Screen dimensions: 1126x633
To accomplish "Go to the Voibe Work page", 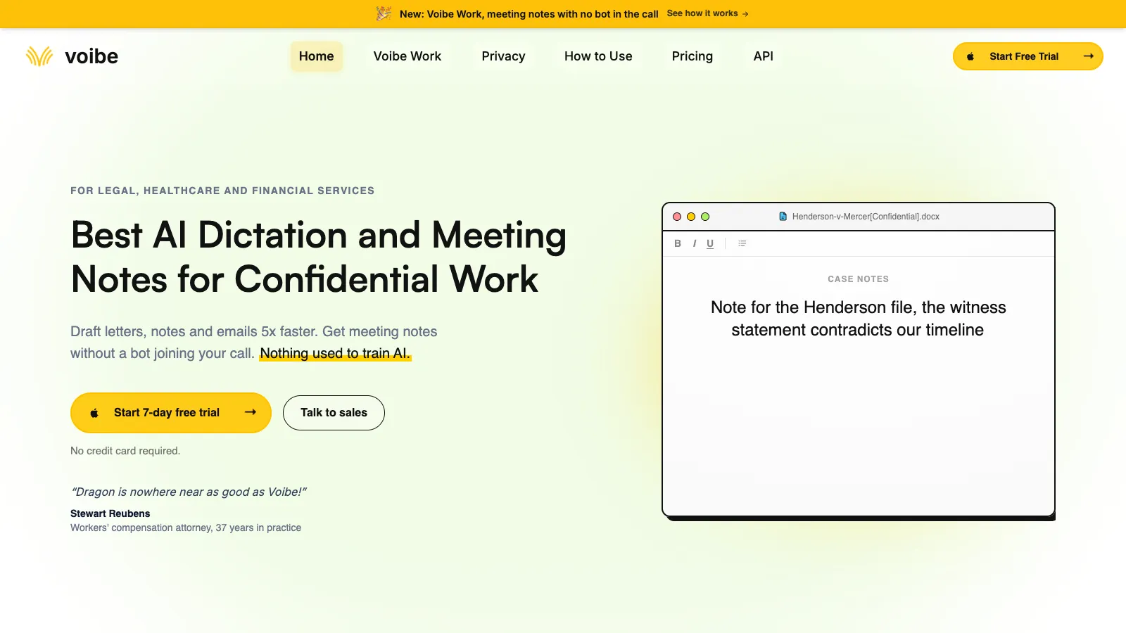I will coord(407,56).
